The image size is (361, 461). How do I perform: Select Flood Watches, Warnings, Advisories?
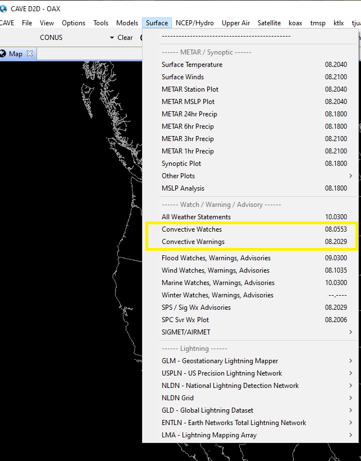[x=216, y=258]
